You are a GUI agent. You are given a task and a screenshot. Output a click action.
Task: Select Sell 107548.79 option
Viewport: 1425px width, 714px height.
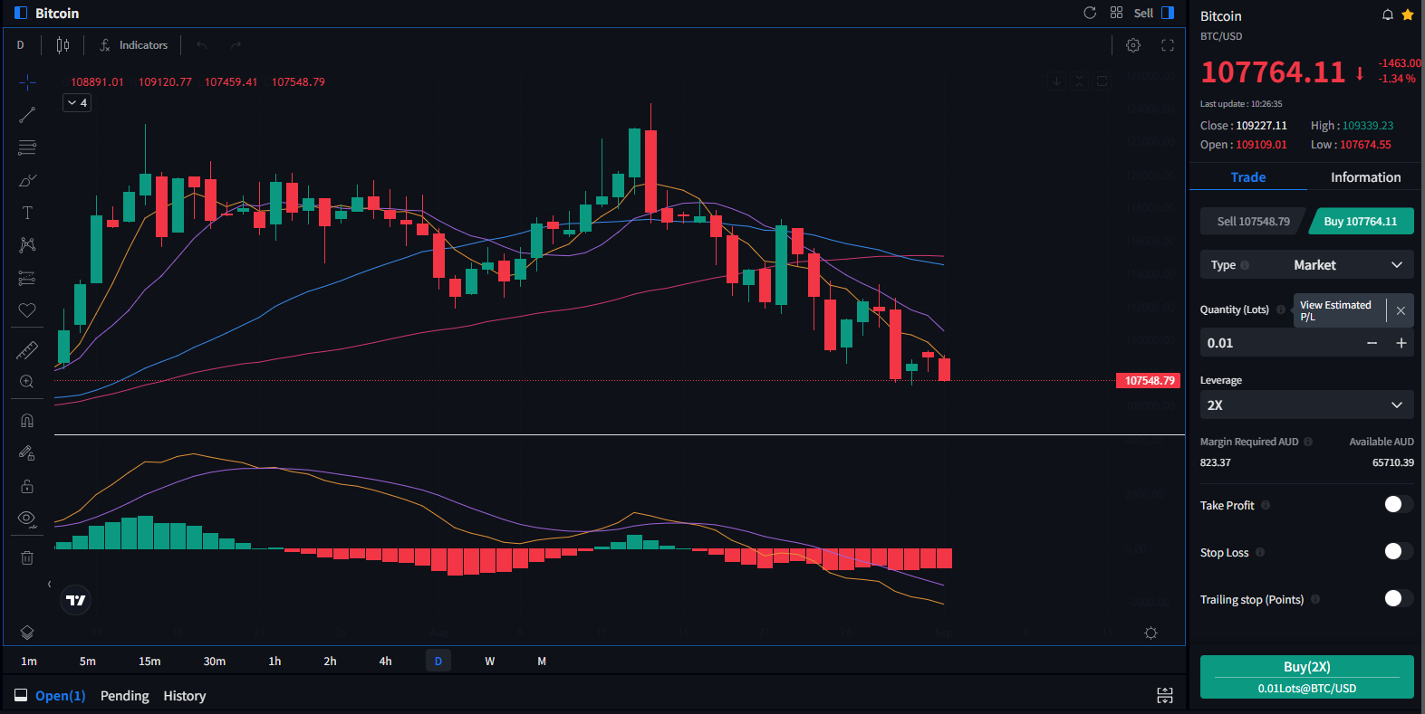1253,222
